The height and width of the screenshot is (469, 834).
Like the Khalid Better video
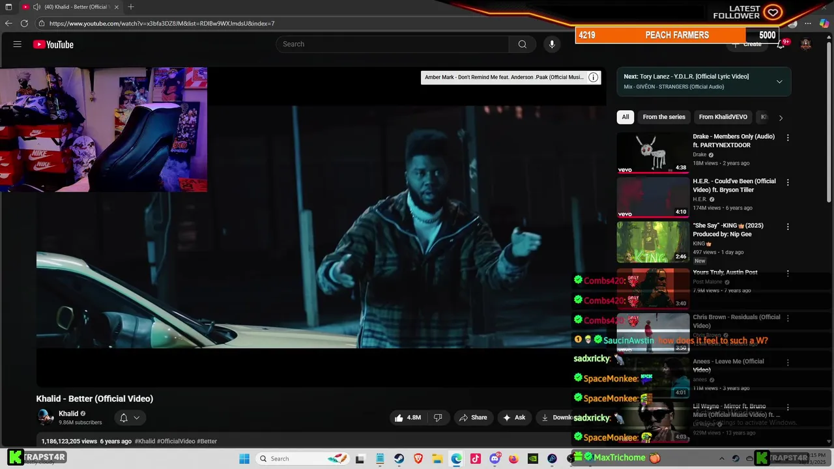(x=408, y=418)
